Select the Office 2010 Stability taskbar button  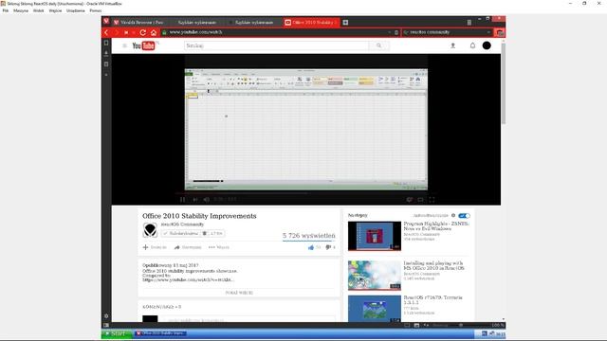pyautogui.click(x=160, y=333)
